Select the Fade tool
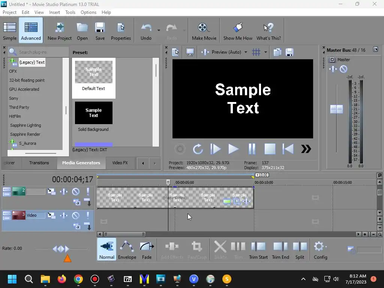Viewport: 384px width, 288px height. 147,250
